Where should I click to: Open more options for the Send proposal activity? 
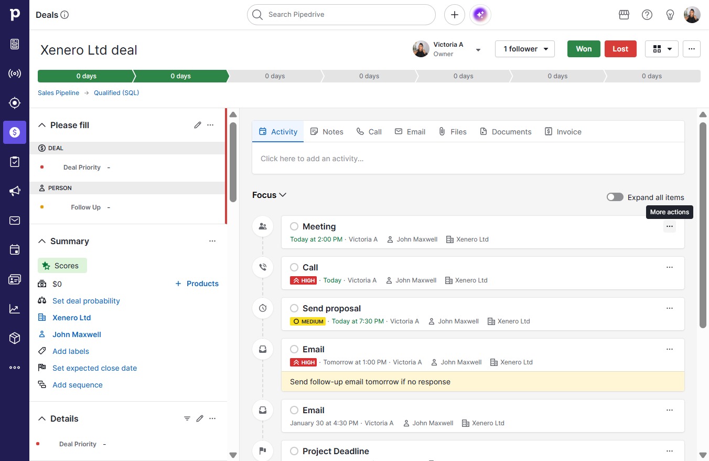click(x=670, y=308)
